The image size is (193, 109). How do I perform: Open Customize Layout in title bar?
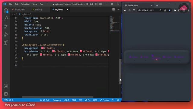pos(100,4)
